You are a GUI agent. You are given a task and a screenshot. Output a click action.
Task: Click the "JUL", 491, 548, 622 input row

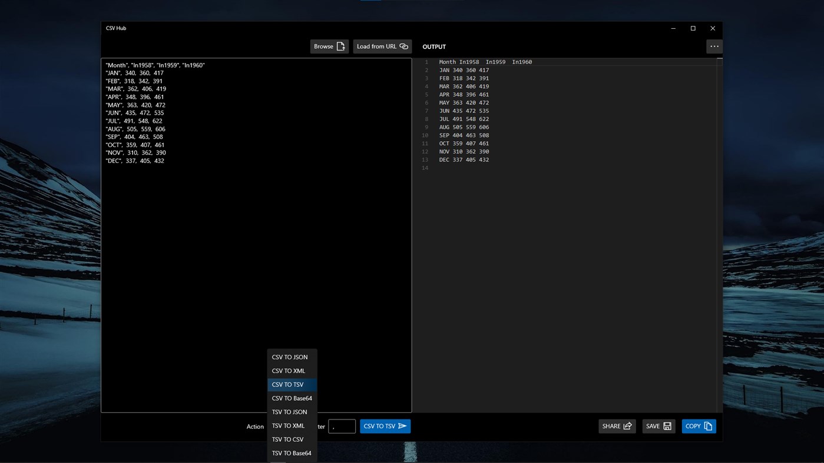[x=134, y=121]
